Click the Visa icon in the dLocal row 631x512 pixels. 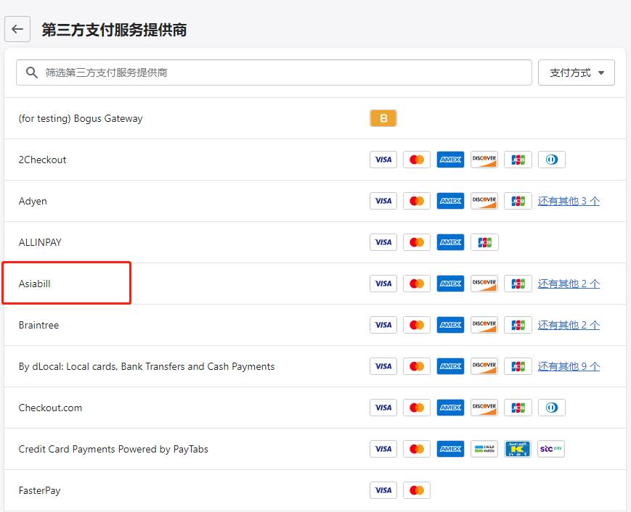point(383,366)
